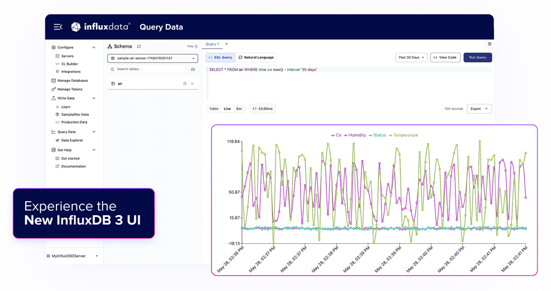Open the Past 30 Days dropdown
The image size is (551, 291).
411,57
